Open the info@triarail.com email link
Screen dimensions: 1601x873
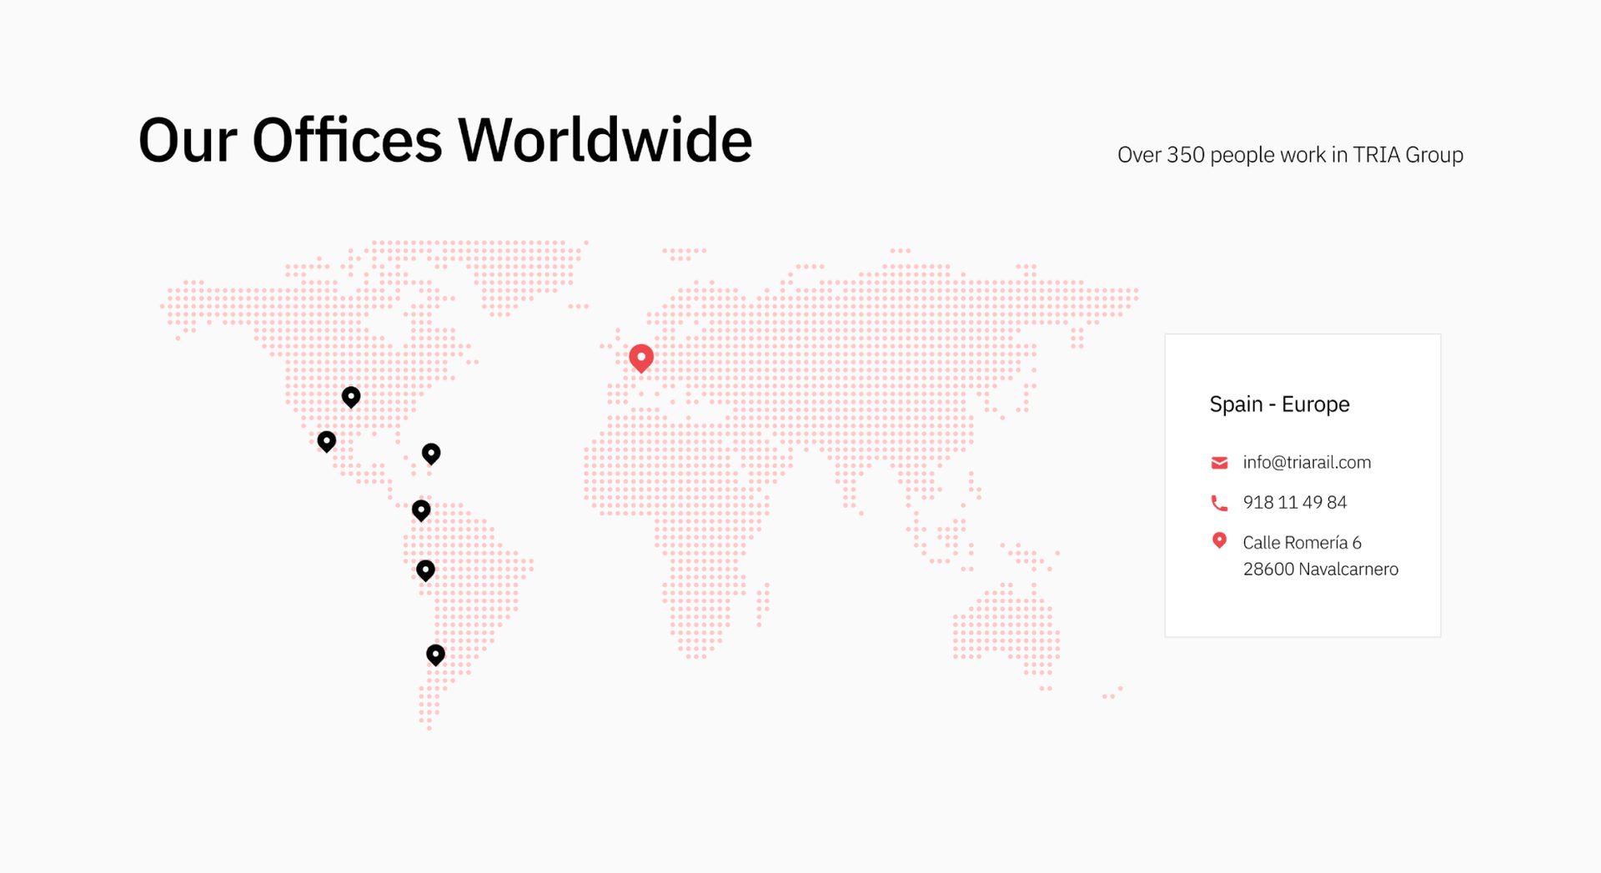[1307, 463]
